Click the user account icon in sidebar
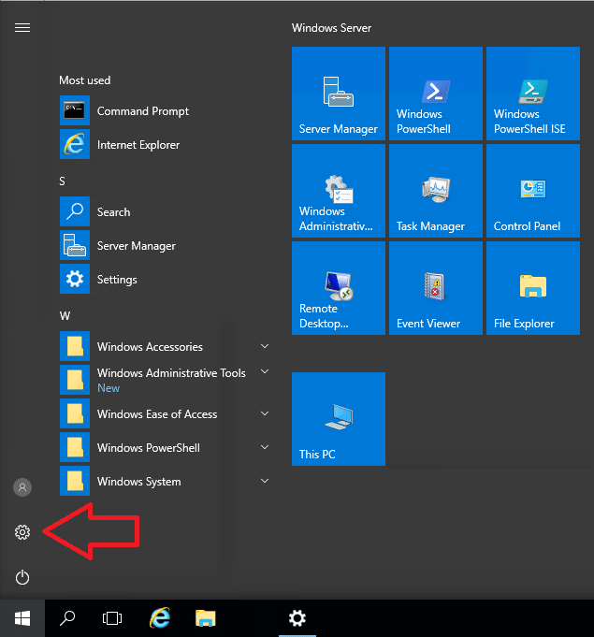594x637 pixels. 22,487
